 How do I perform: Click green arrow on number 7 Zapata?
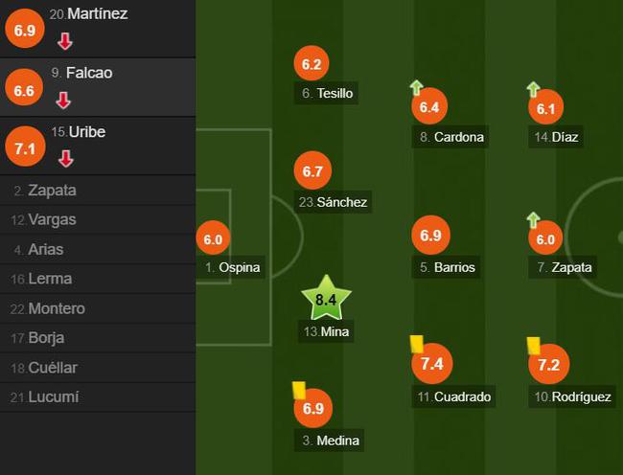coord(533,220)
